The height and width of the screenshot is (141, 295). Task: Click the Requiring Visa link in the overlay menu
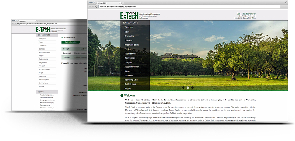(131, 80)
